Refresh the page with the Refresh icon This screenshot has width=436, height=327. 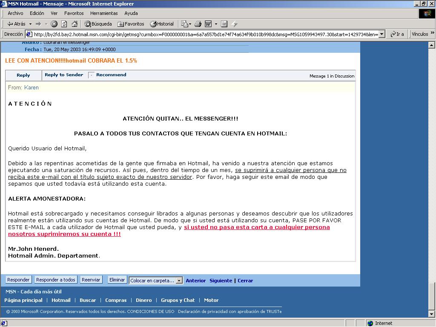click(64, 24)
